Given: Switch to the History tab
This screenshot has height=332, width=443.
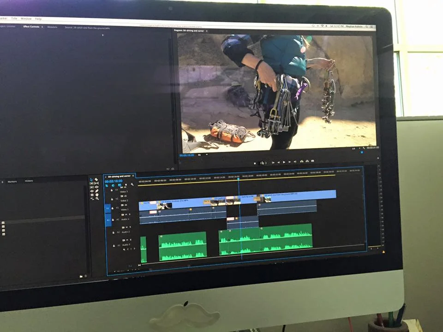Looking at the screenshot, I should click(29, 181).
